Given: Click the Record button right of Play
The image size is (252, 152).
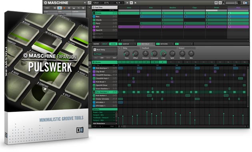Looking at the screenshot, I should (136, 3).
